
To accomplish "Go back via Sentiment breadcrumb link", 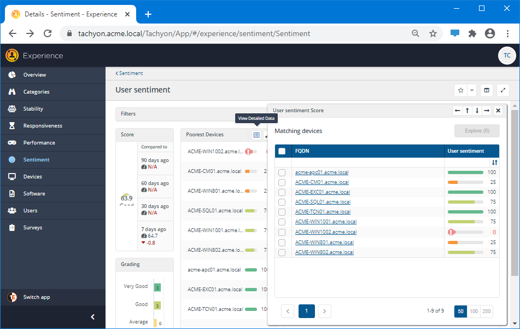I will click(x=130, y=73).
